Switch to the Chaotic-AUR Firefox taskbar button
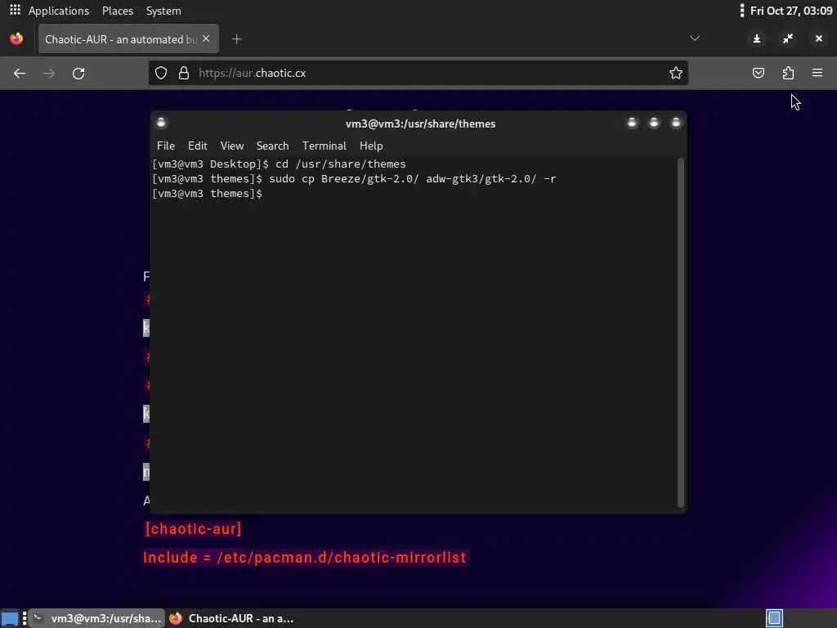The image size is (837, 628). (x=231, y=618)
